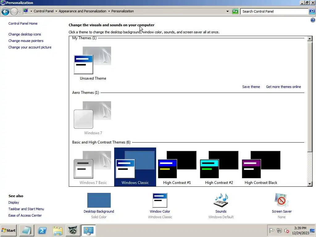This screenshot has width=316, height=237.
Task: Click the search magnifier icon
Action: (312, 11)
